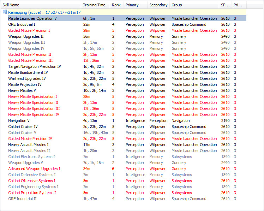Viewport: 264px width, 211px height.
Task: Sort by Training Time column header
Action: (x=95, y=5)
